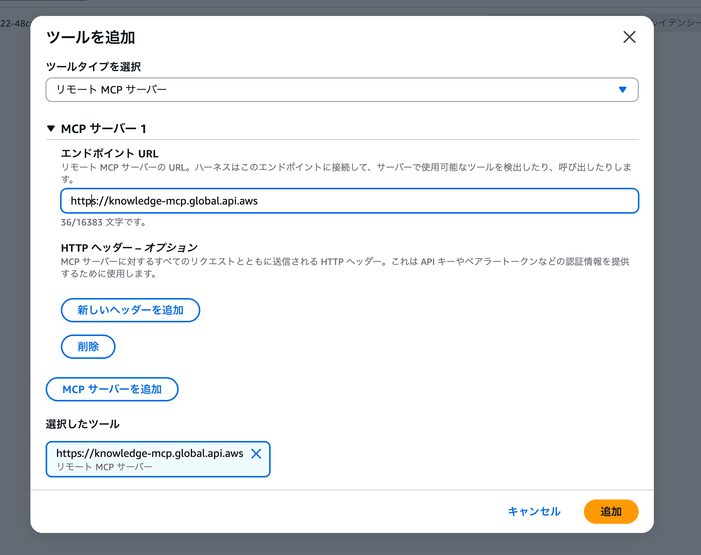Screen dimensions: 701x555
Task: Click into the エンドポイント URL input field
Action: pyautogui.click(x=349, y=201)
